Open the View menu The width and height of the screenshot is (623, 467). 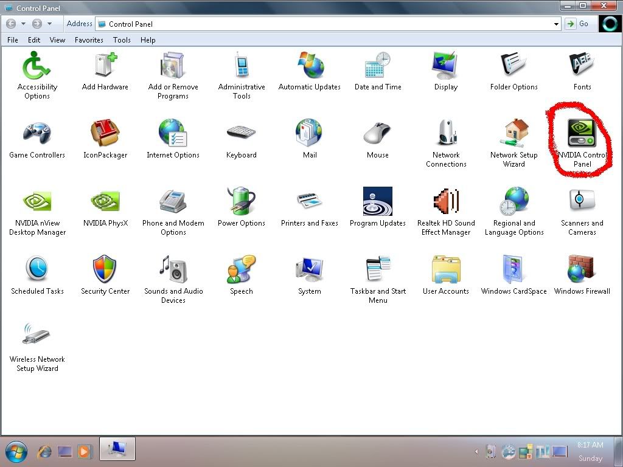pyautogui.click(x=57, y=40)
